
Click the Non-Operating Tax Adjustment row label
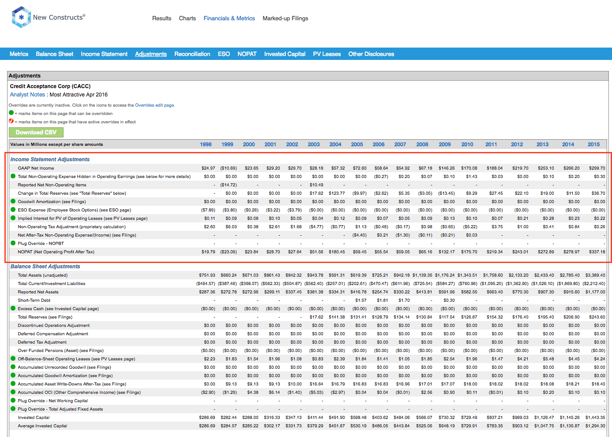[71, 227]
